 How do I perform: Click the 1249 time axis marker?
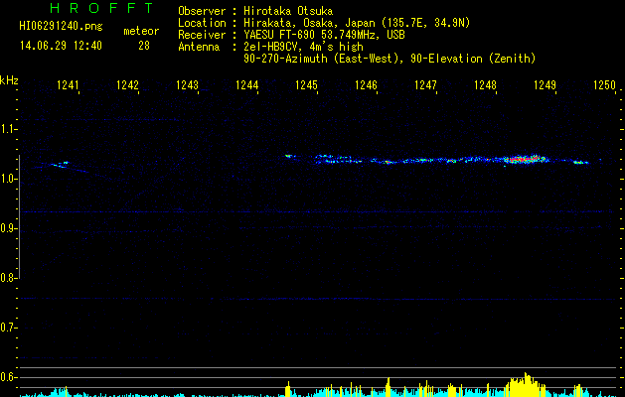coord(545,84)
